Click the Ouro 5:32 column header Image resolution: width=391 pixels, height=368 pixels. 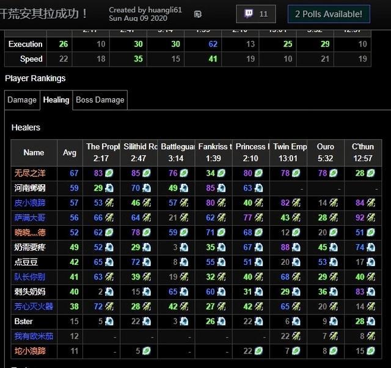326,153
